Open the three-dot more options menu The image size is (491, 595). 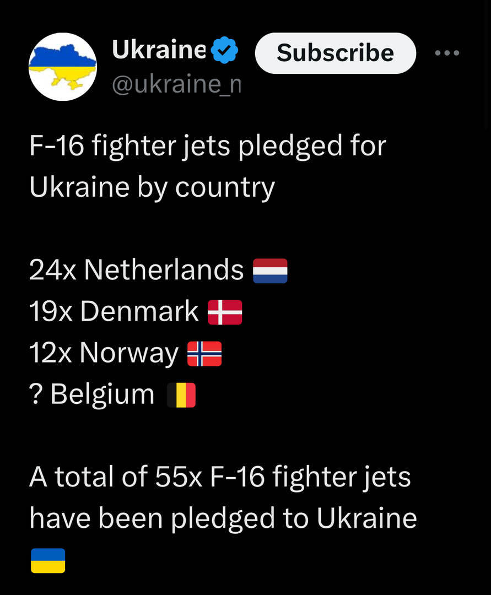[x=446, y=53]
